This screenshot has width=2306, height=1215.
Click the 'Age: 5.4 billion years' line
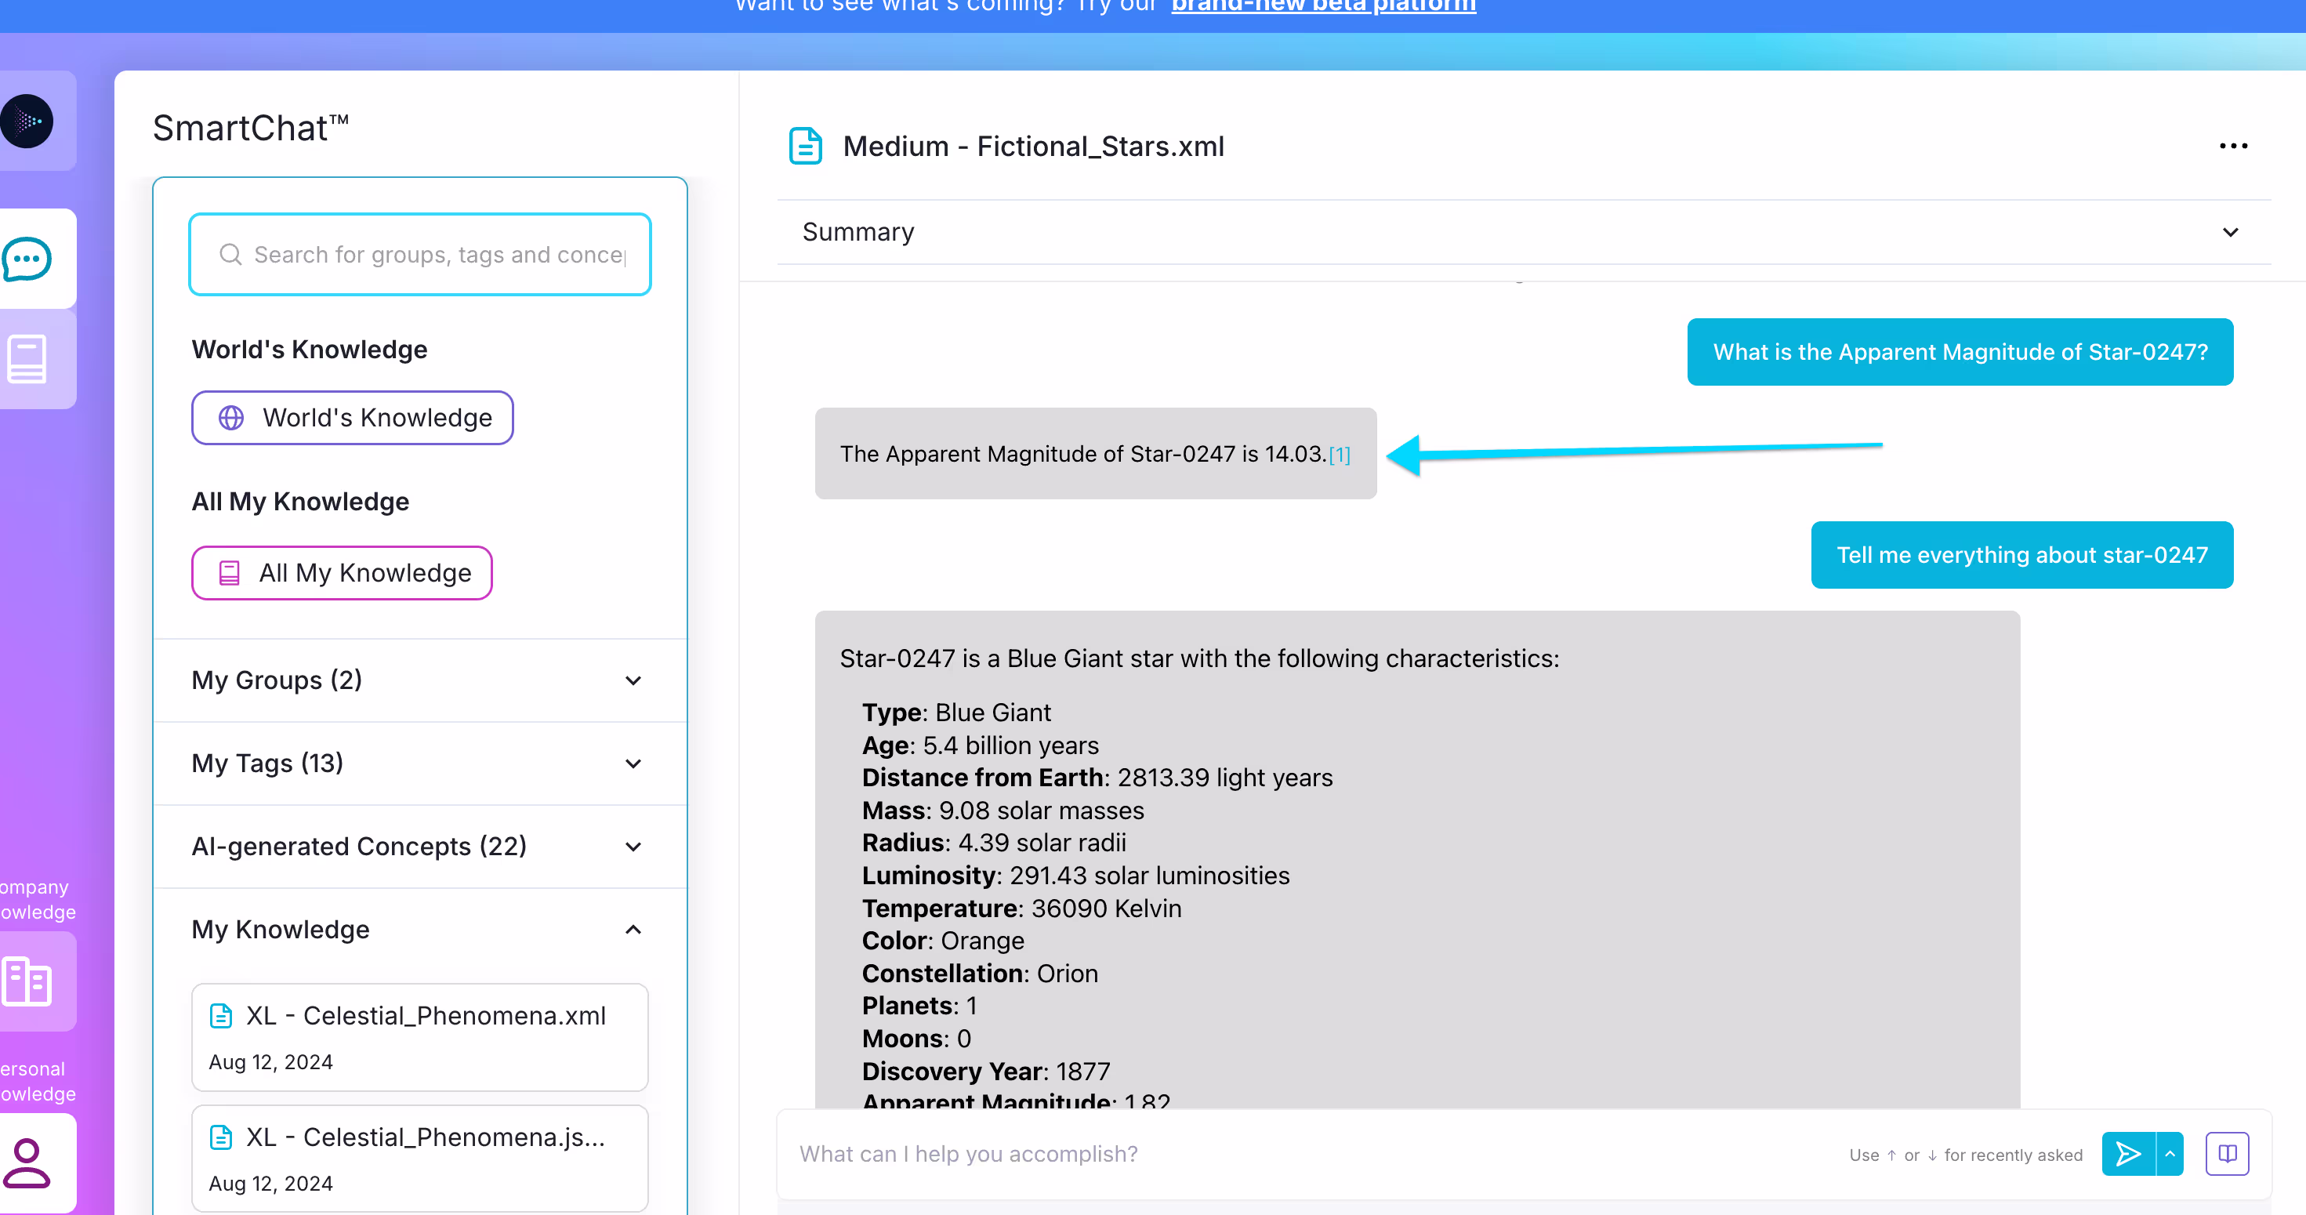(981, 745)
